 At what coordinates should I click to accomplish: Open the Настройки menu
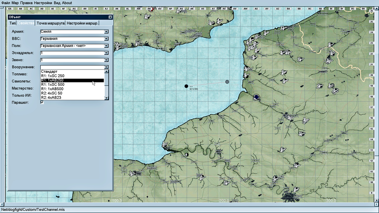[43, 3]
